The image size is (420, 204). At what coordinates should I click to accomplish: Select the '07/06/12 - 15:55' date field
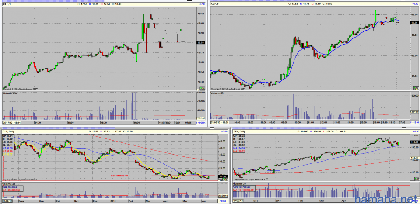coord(220,122)
